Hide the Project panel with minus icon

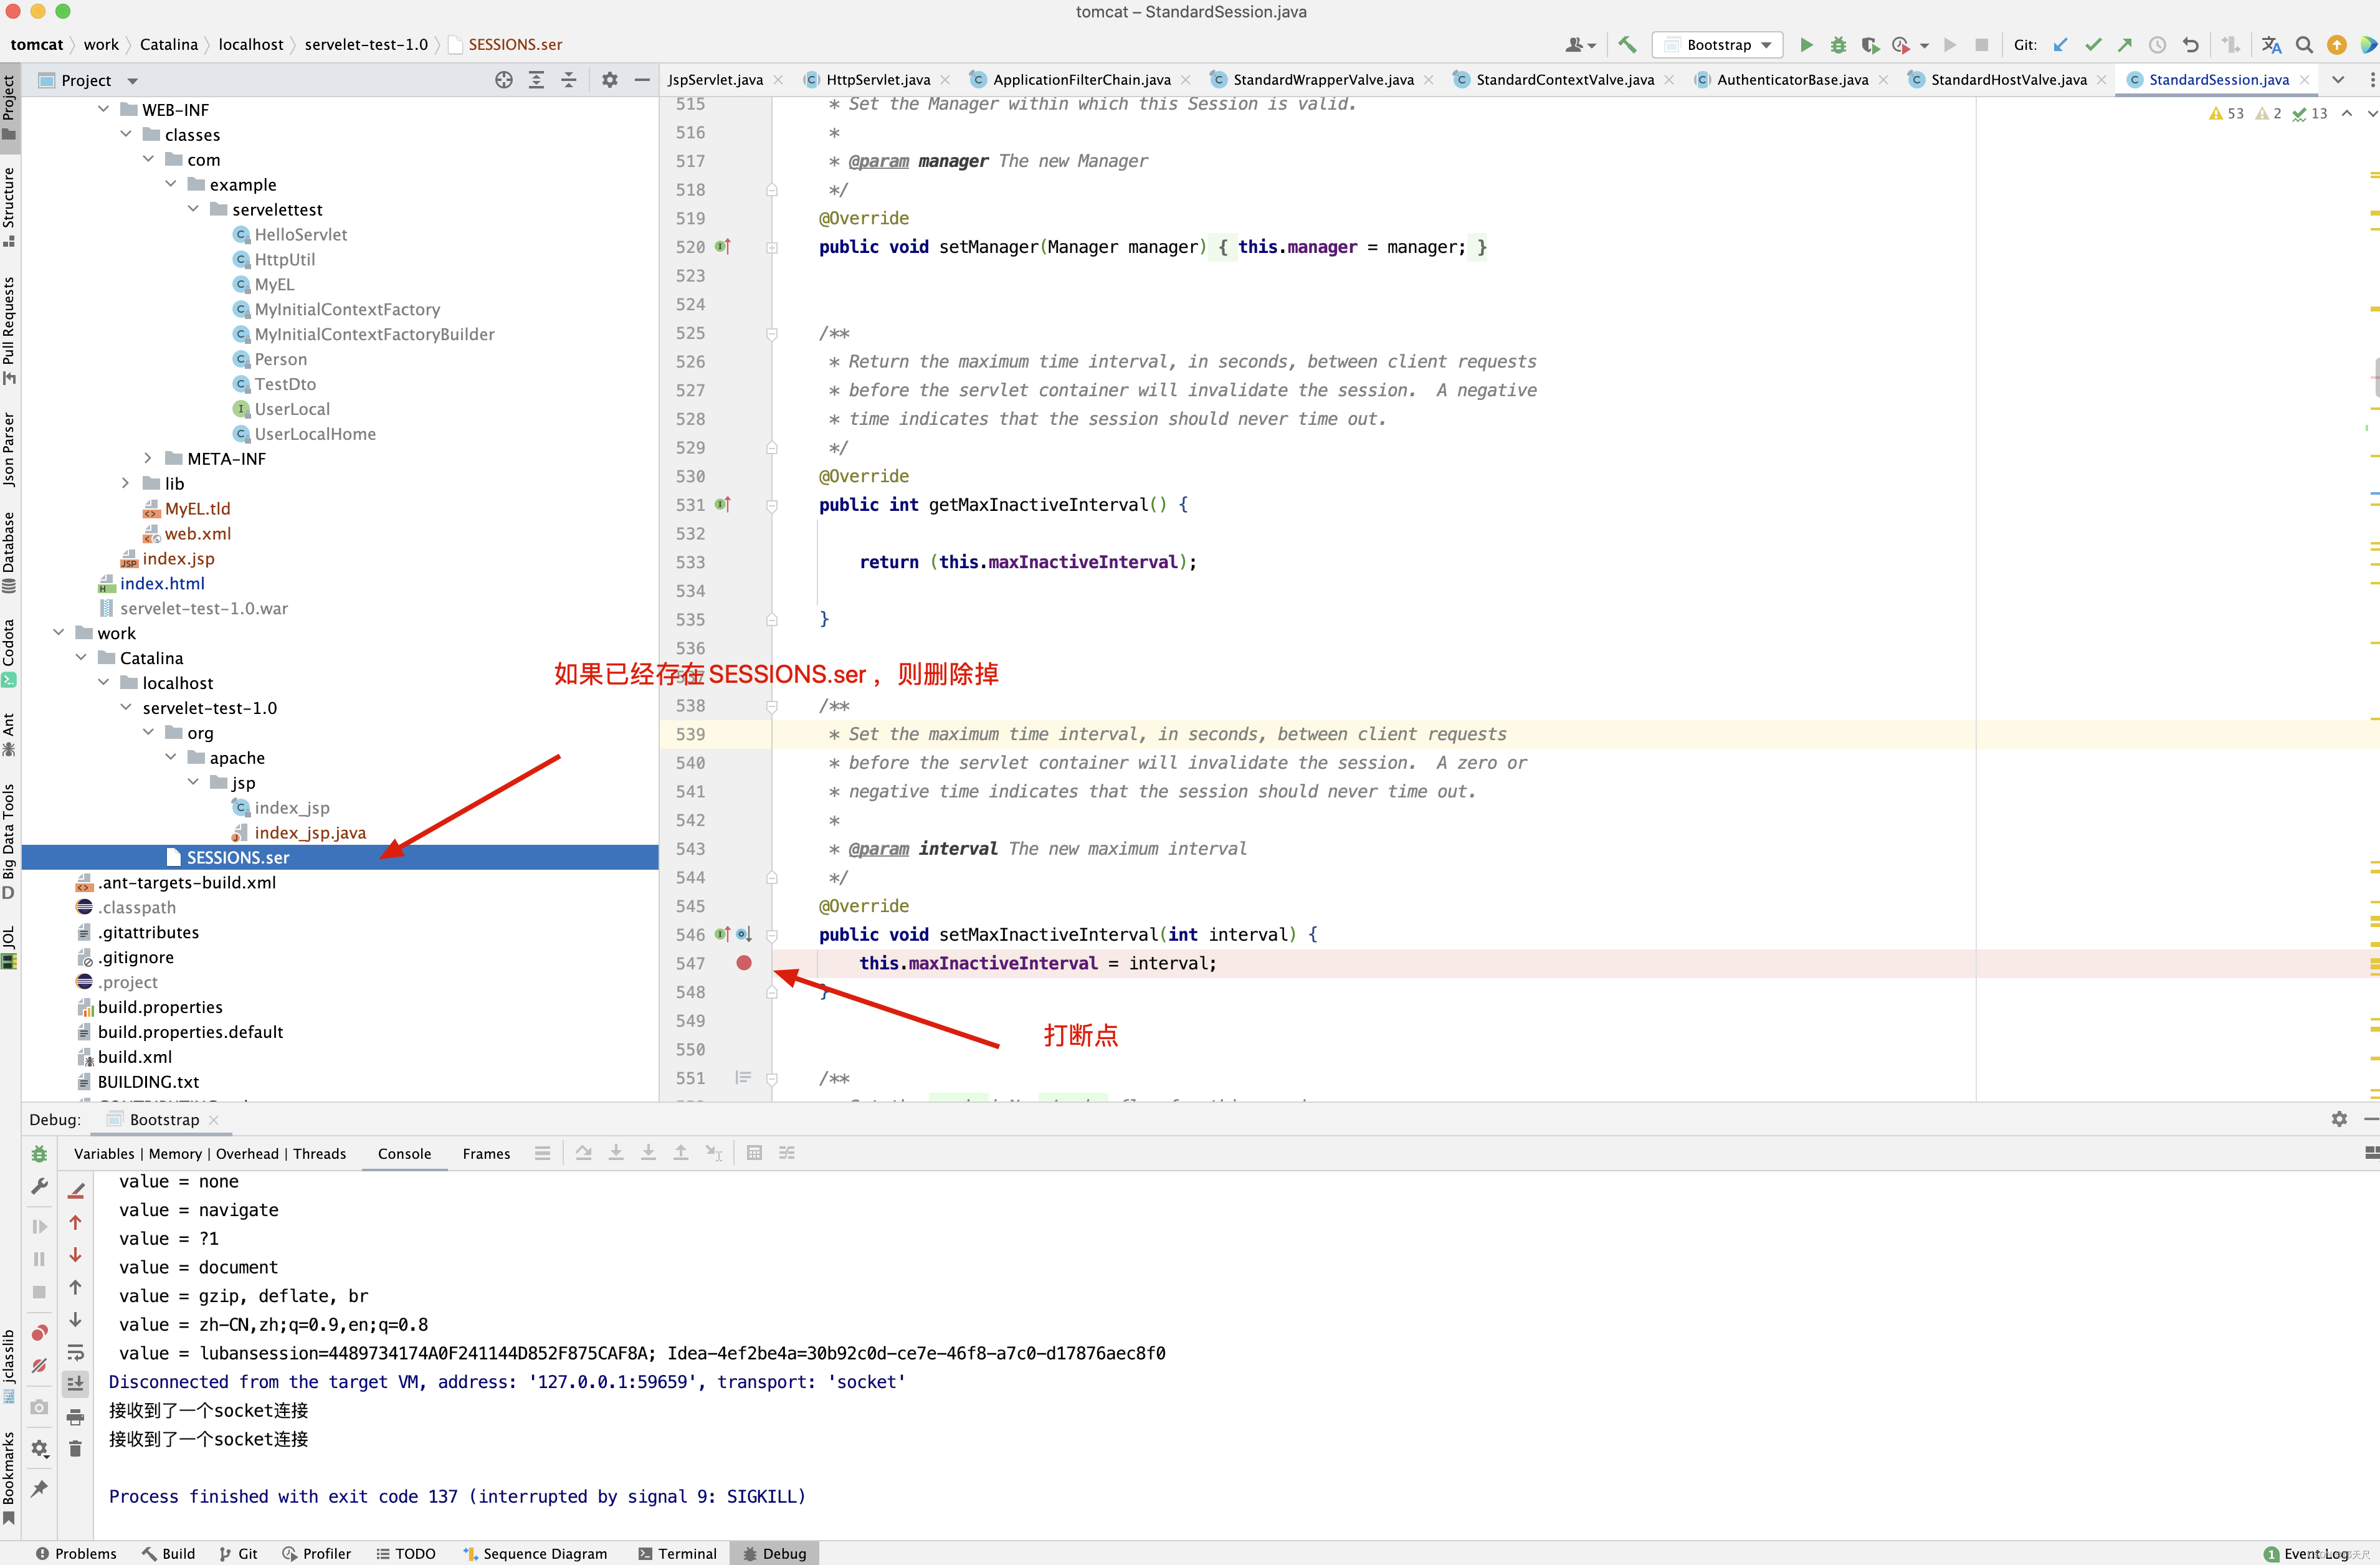(642, 80)
